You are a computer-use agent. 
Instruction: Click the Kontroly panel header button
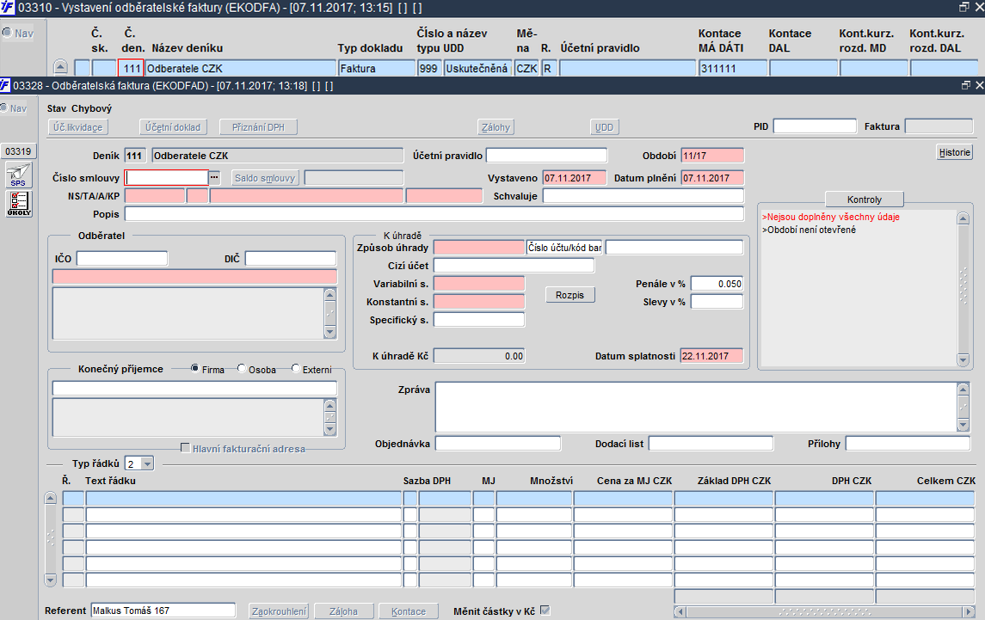[864, 199]
